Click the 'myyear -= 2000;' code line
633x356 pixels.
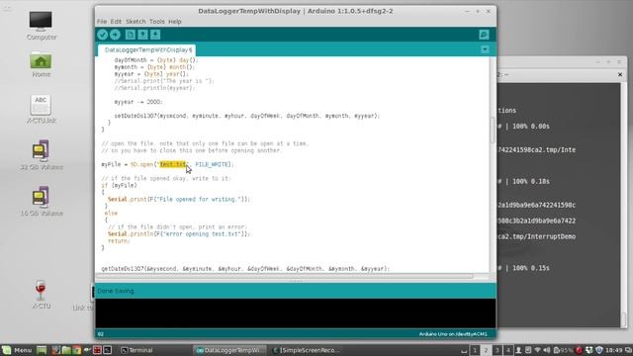[138, 102]
